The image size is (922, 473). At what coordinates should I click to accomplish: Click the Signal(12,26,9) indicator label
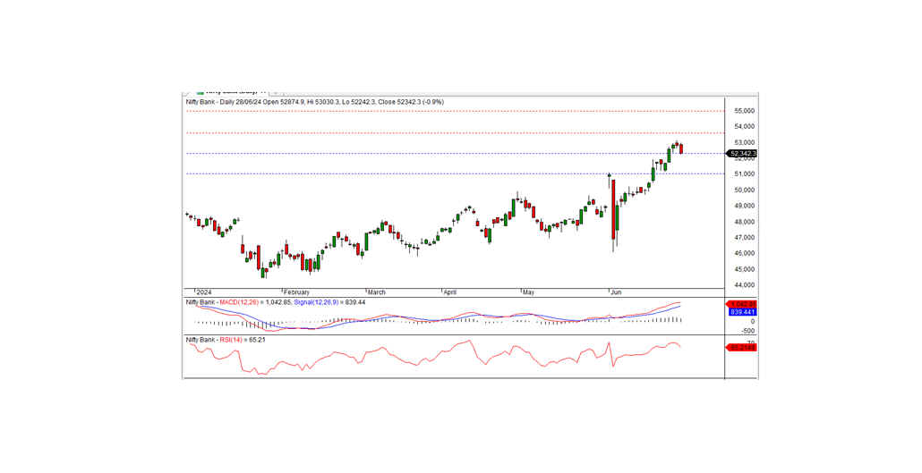(318, 302)
